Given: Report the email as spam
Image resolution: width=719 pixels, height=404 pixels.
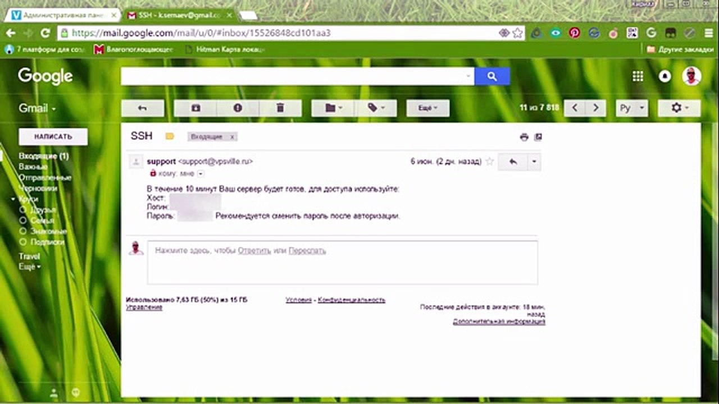Looking at the screenshot, I should click(238, 108).
